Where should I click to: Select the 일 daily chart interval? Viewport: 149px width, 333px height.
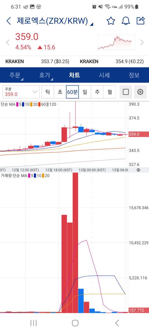click(85, 92)
